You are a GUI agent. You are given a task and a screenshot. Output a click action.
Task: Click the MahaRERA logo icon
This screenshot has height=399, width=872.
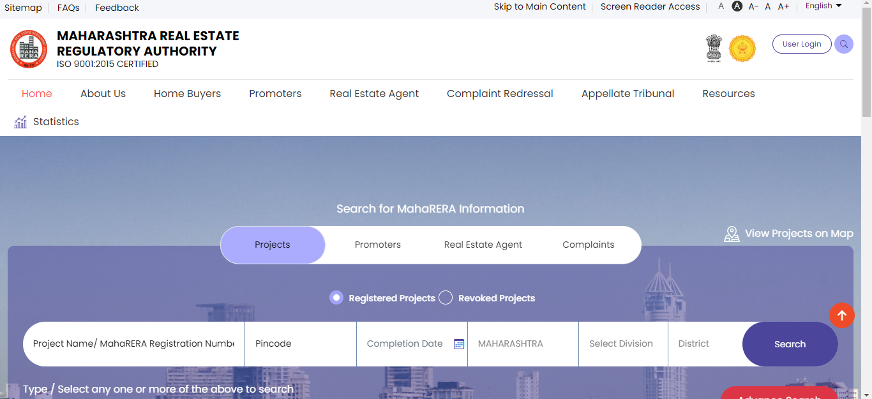coord(29,49)
